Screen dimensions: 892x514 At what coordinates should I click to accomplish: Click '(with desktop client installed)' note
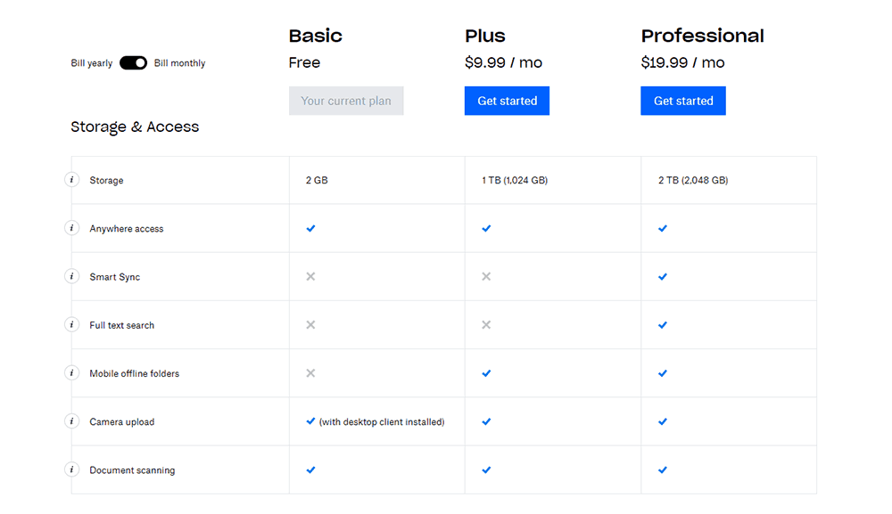[382, 421]
